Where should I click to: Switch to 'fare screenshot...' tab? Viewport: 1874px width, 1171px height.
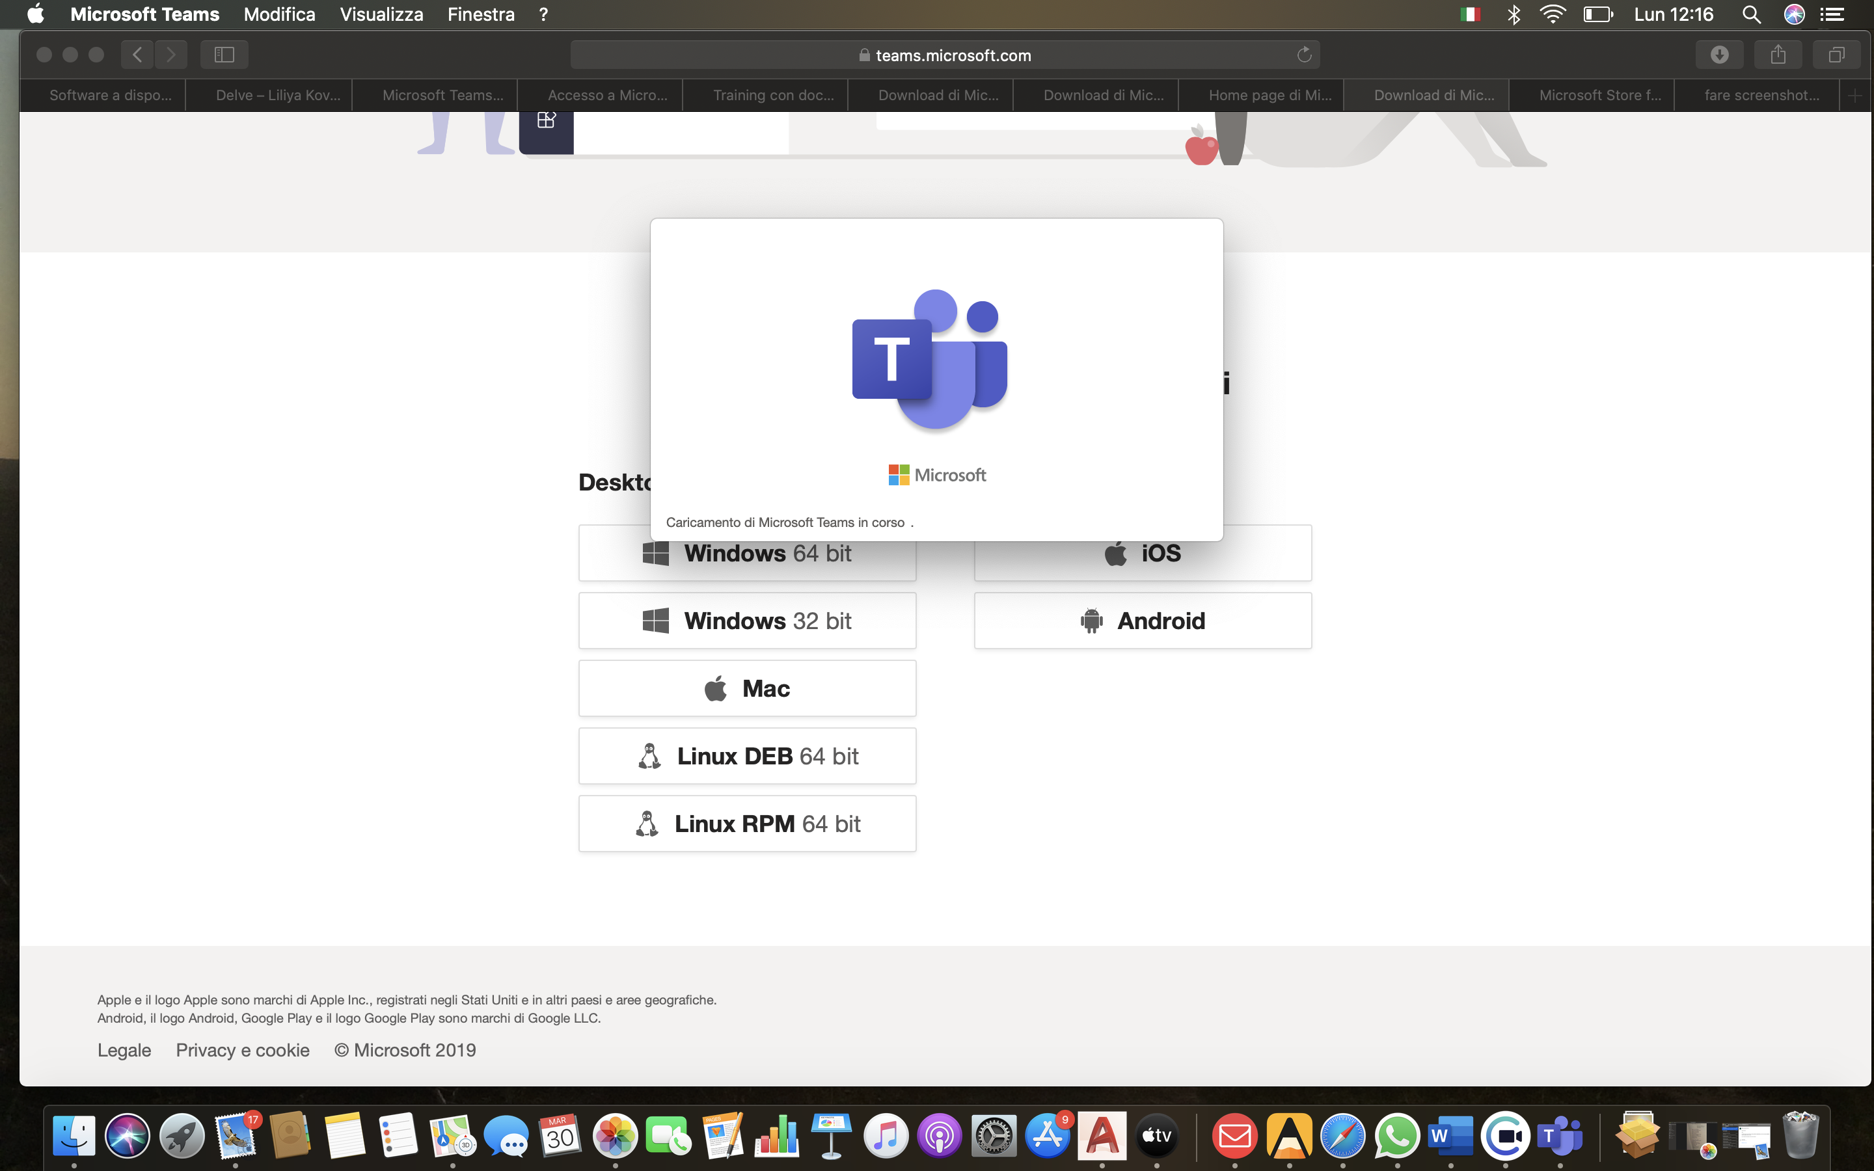click(1757, 95)
